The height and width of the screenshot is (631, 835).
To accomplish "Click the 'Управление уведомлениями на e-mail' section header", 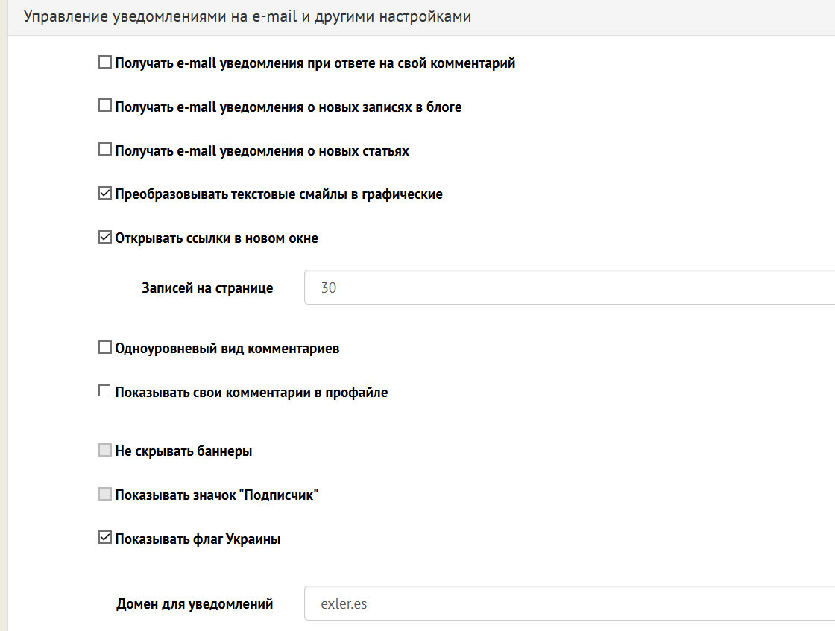I will tap(247, 17).
